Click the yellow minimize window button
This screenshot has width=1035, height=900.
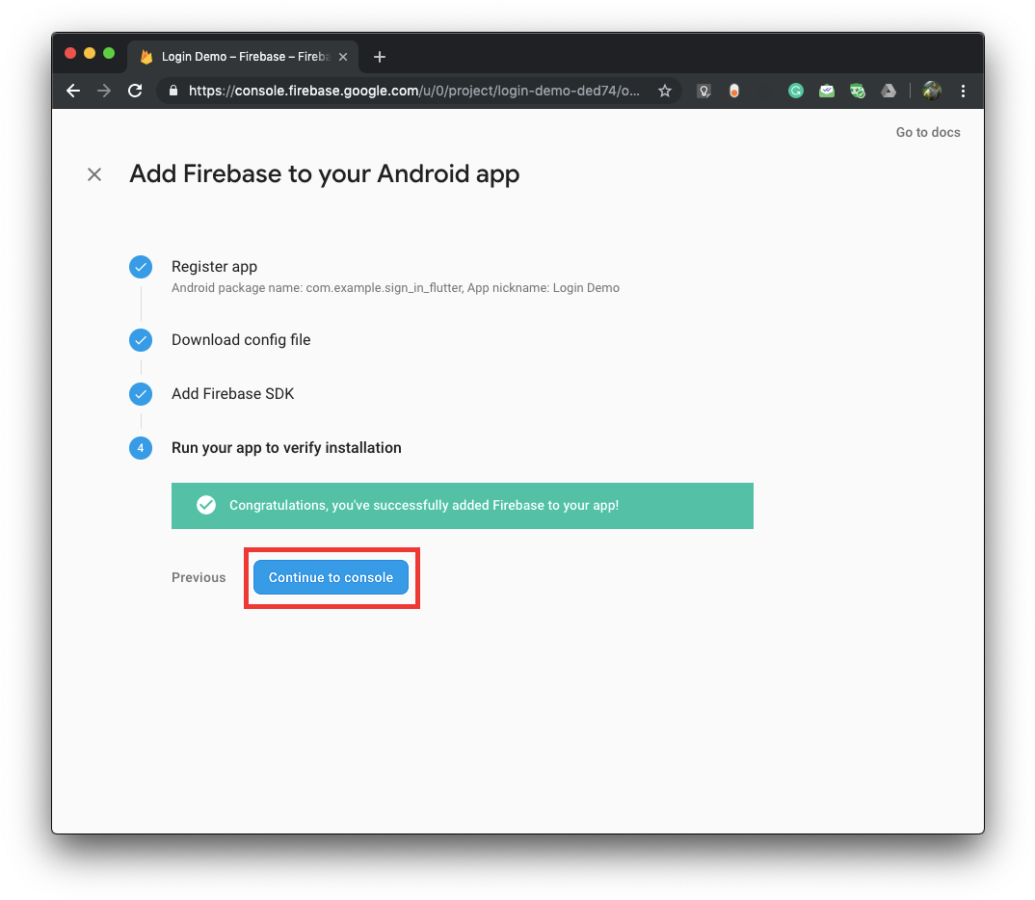tap(90, 53)
